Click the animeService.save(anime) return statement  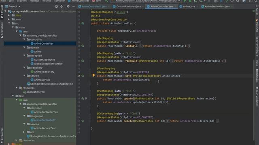click(x=127, y=80)
